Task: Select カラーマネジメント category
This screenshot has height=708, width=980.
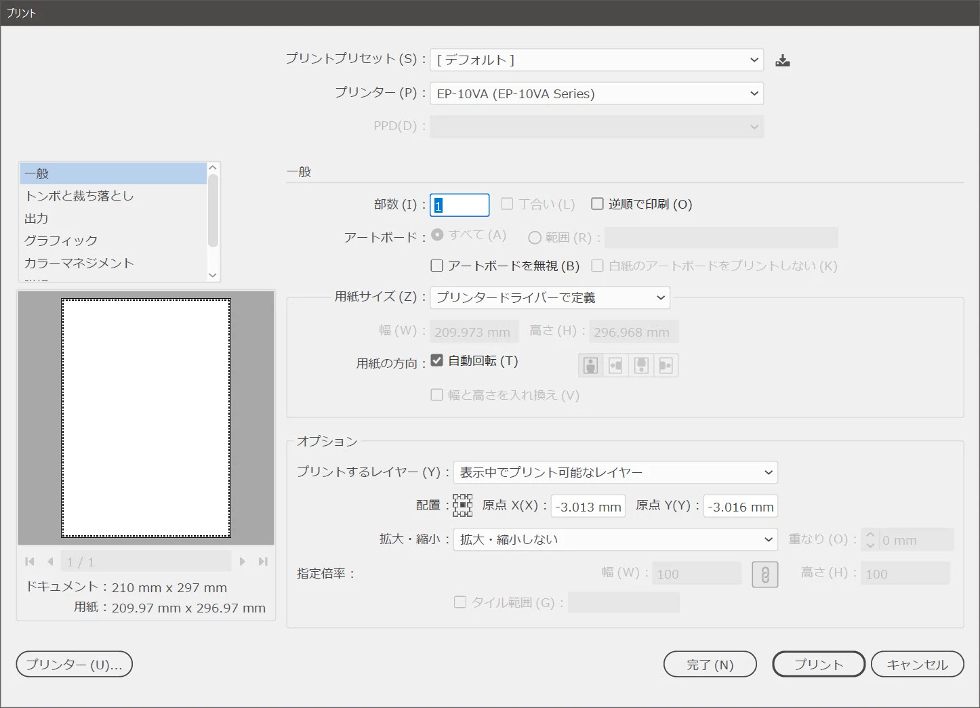Action: point(113,263)
